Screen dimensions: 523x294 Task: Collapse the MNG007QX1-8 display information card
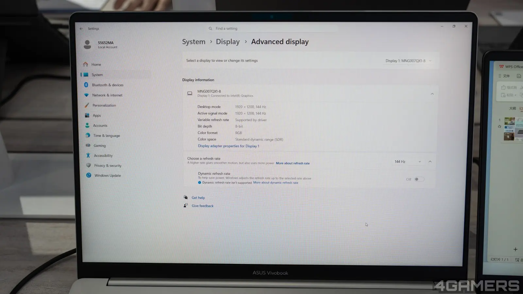point(432,94)
